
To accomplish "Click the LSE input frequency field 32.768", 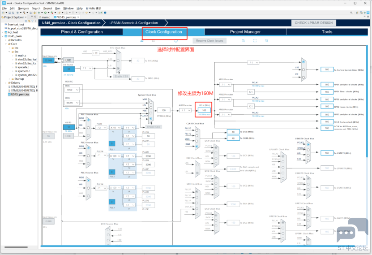I will coord(48,61).
